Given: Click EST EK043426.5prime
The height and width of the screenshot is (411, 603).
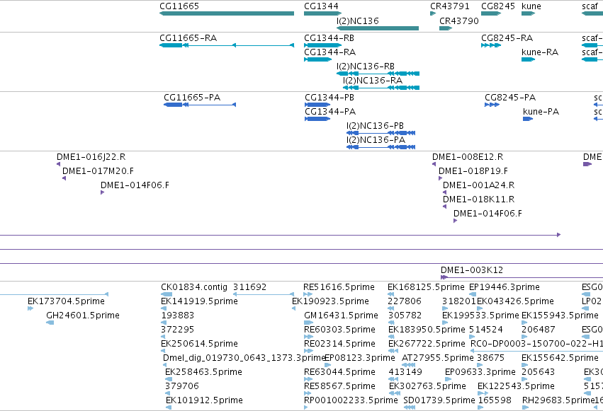Looking at the screenshot, I should coord(480,308).
